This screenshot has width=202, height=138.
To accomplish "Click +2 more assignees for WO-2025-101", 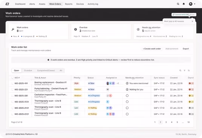I will 118,83.
